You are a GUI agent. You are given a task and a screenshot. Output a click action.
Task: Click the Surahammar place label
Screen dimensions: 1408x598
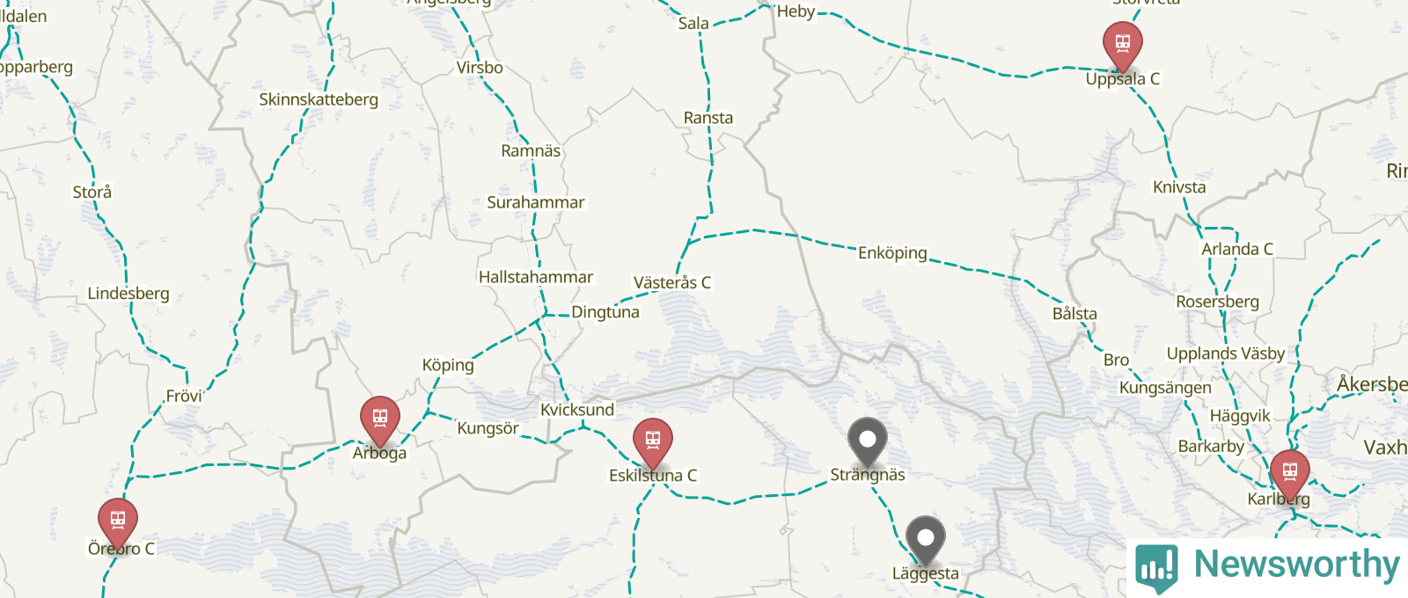click(536, 202)
